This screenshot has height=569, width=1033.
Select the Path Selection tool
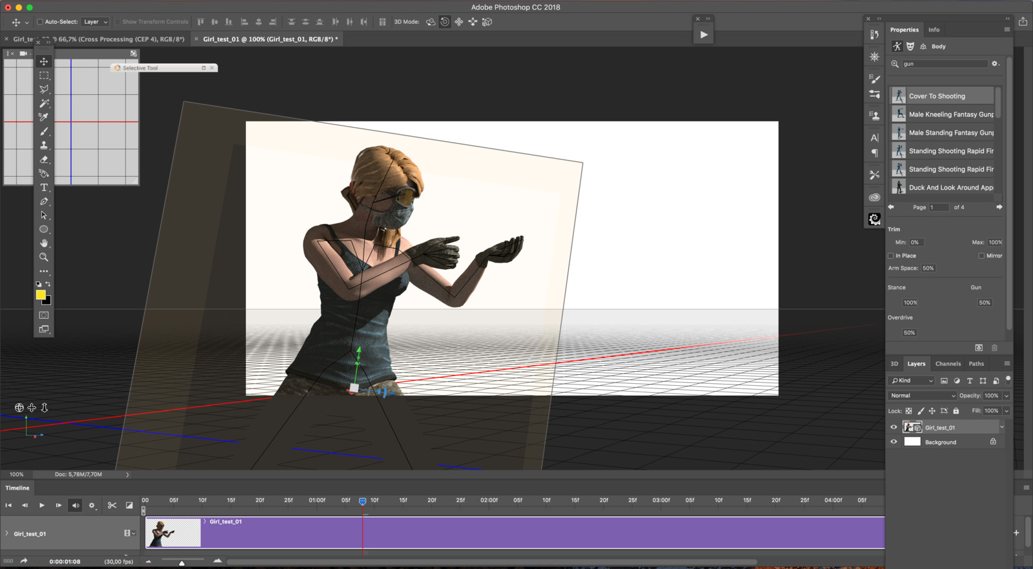(44, 215)
